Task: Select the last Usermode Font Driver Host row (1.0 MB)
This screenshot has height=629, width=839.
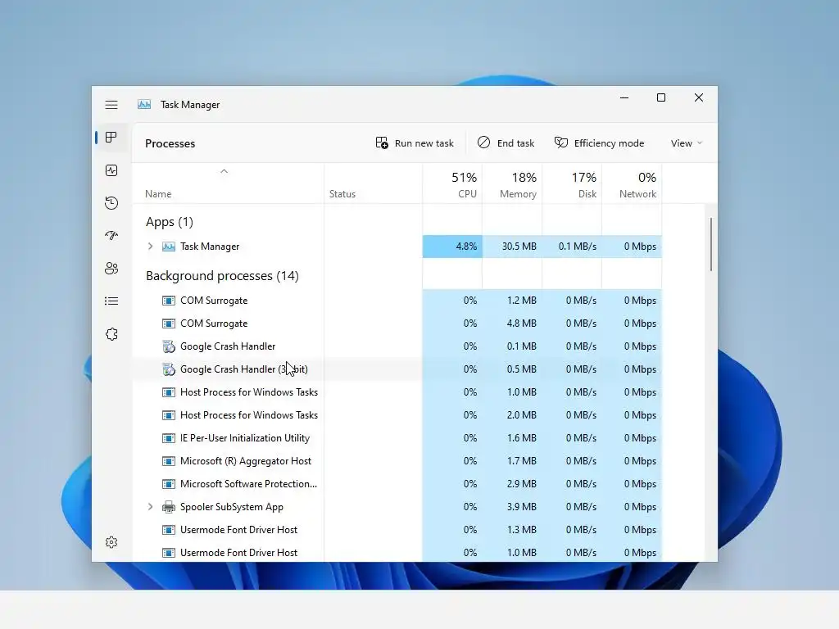Action: coord(397,553)
